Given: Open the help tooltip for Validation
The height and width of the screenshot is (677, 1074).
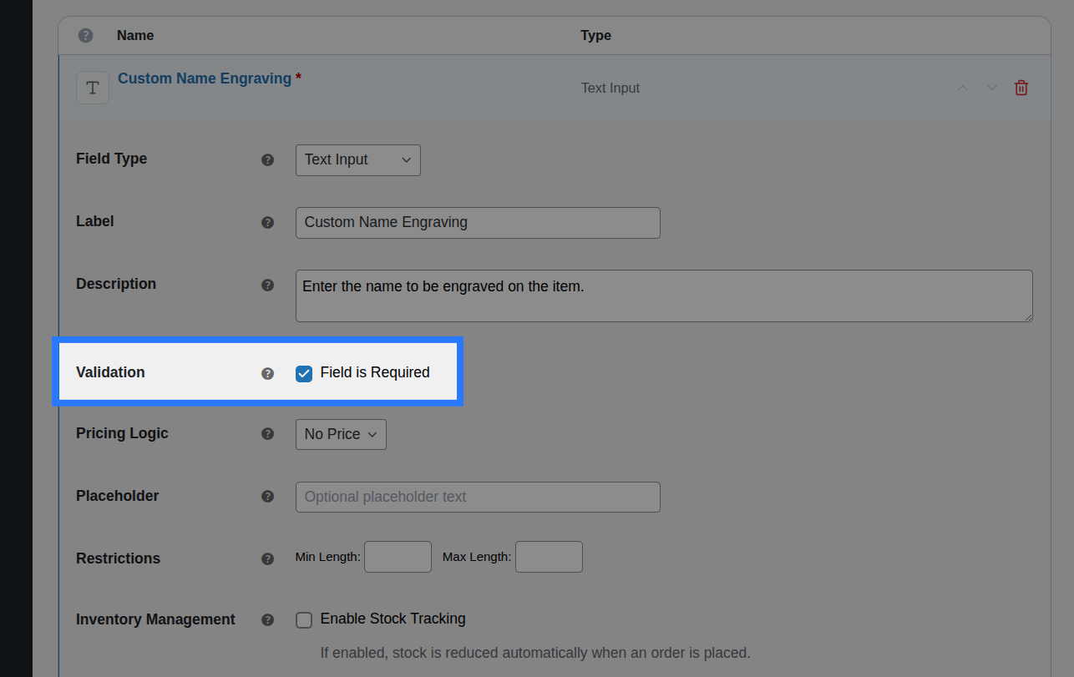Looking at the screenshot, I should point(267,373).
